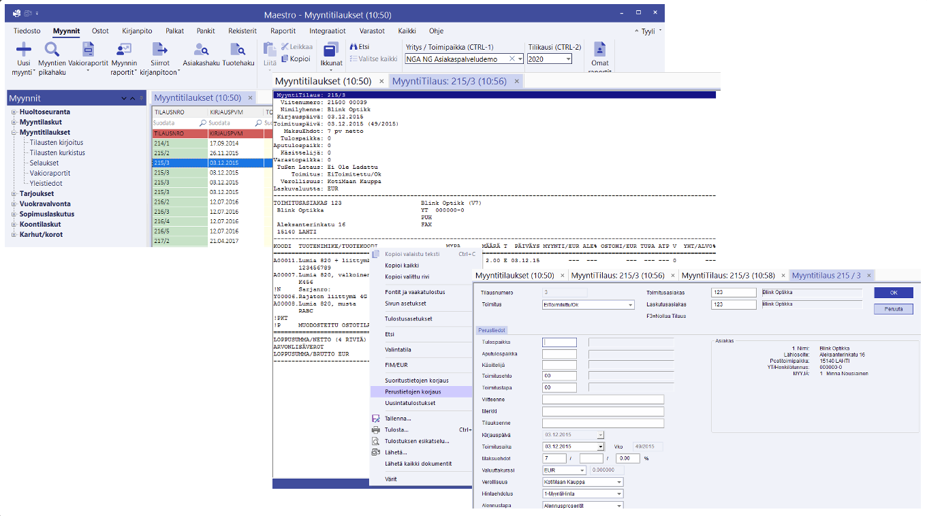Open Tuotehaku product search icon
This screenshot has width=927, height=516.
click(x=238, y=49)
